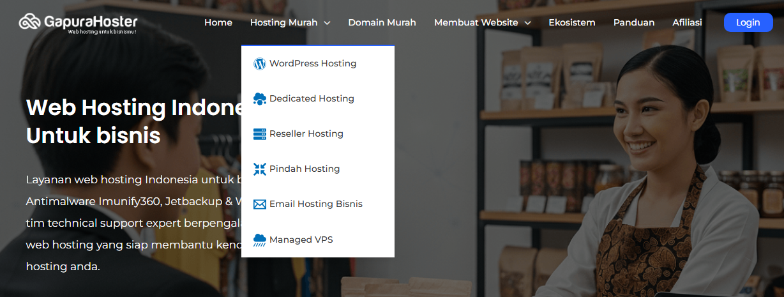The width and height of the screenshot is (784, 297).
Task: Click the Pindah Hosting arrows icon
Action: click(x=259, y=169)
